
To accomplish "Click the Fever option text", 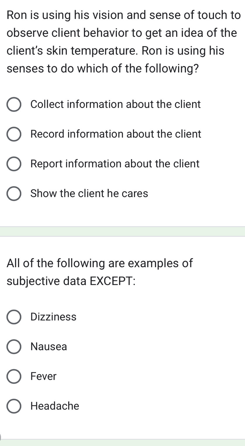I will click(43, 376).
